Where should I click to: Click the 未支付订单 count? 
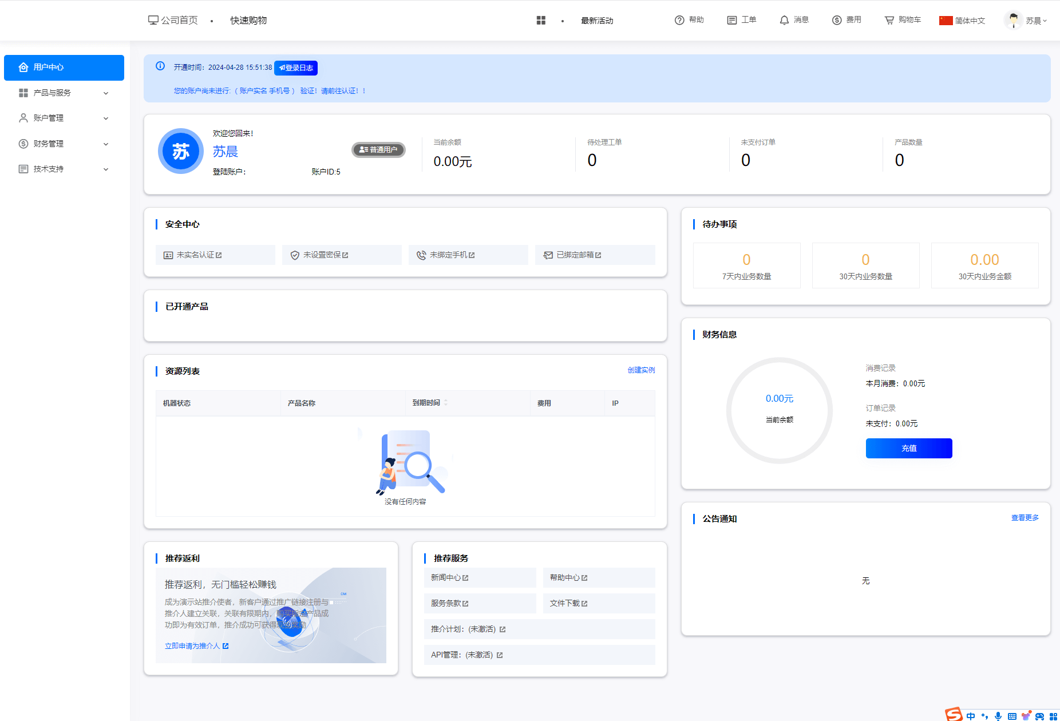pos(746,160)
